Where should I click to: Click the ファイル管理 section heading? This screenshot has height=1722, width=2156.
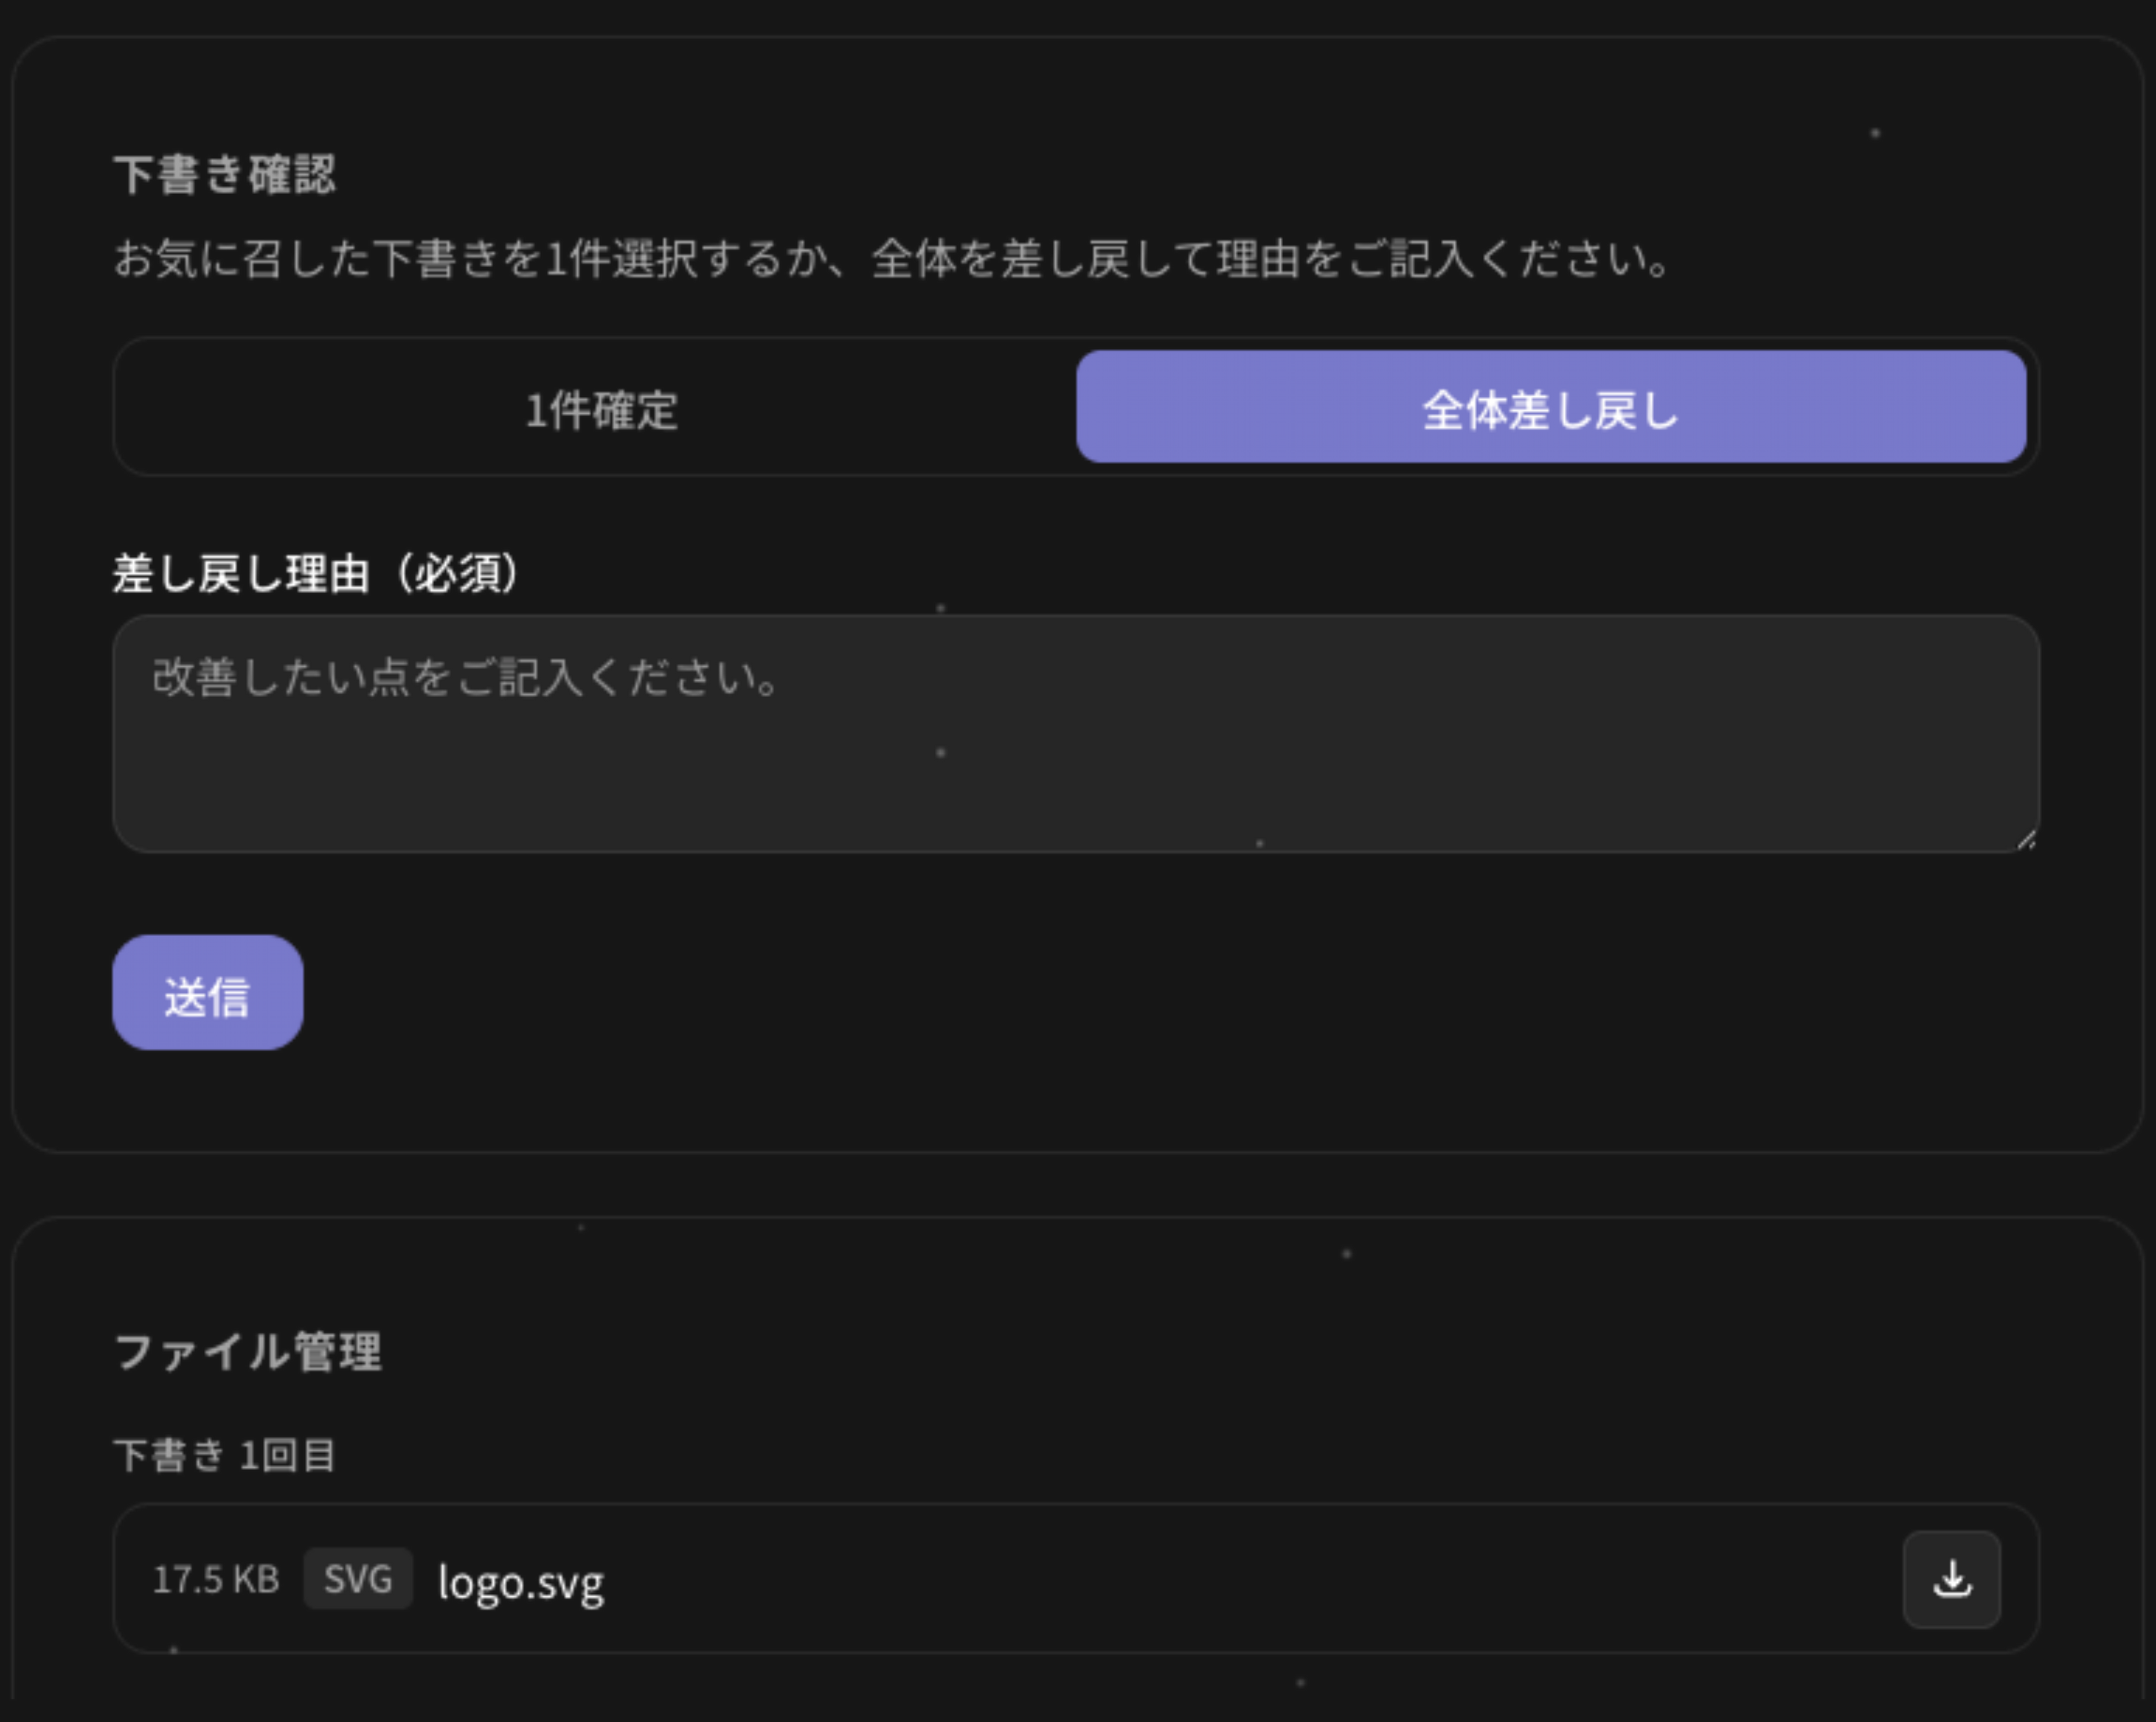(248, 1351)
